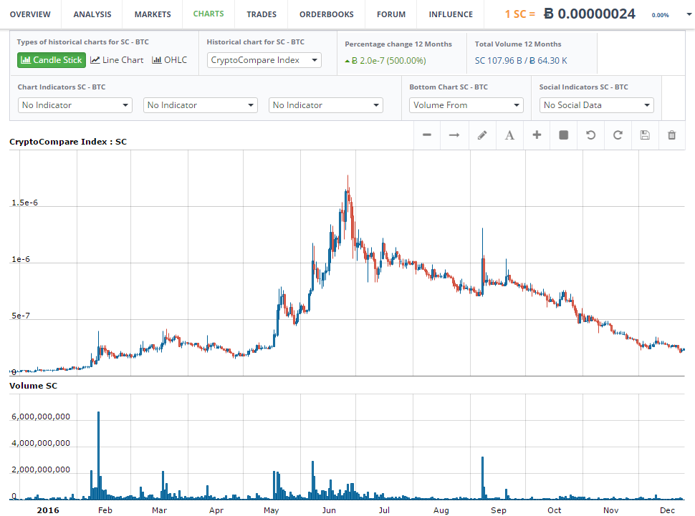Open the Markets tab
Viewport: 695px width, 516px height.
(x=153, y=14)
